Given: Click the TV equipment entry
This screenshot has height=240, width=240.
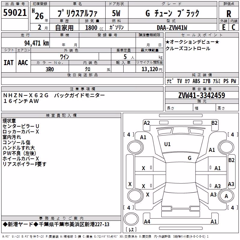Looking at the screenshot, I should tap(179, 81).
